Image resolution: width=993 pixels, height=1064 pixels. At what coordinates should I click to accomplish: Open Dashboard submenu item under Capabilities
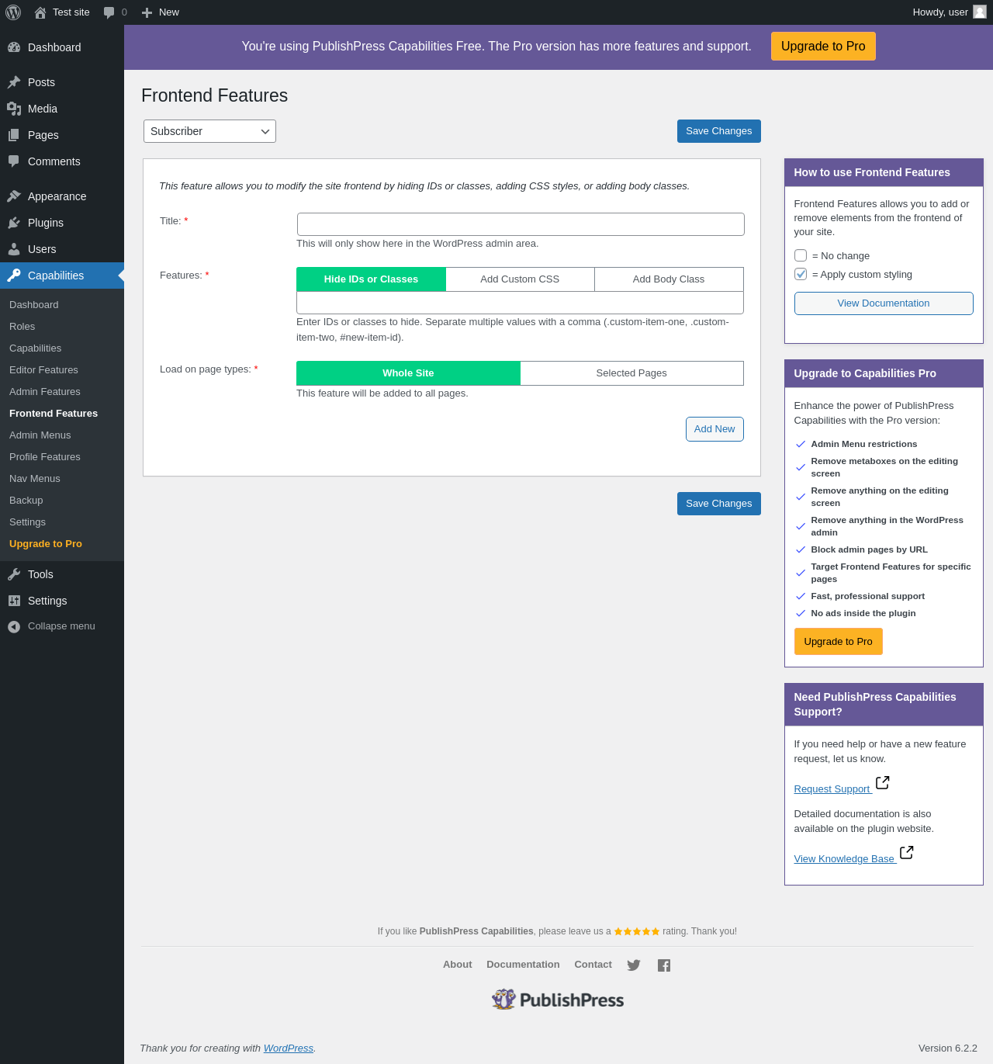point(34,305)
